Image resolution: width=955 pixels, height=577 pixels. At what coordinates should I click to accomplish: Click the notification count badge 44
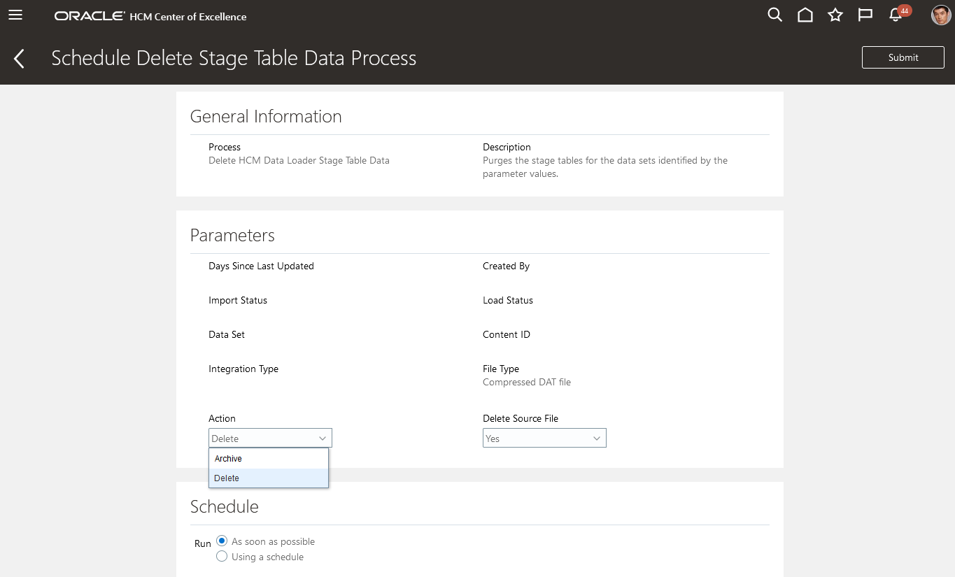coord(905,10)
